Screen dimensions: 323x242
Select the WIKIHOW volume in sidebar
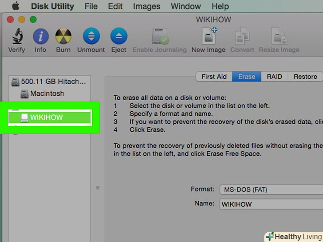click(x=50, y=117)
